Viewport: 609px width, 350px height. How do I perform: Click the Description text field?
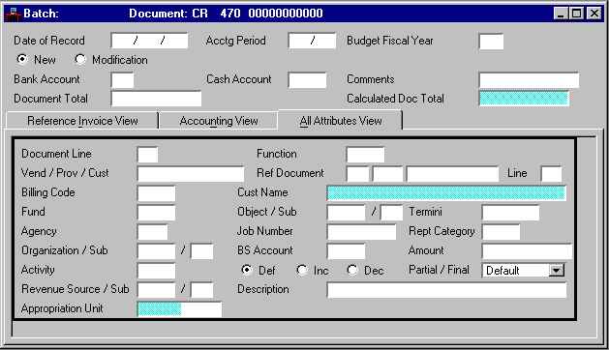click(446, 290)
